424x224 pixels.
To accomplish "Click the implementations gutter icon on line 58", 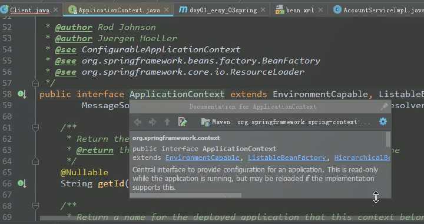I will [x=22, y=94].
